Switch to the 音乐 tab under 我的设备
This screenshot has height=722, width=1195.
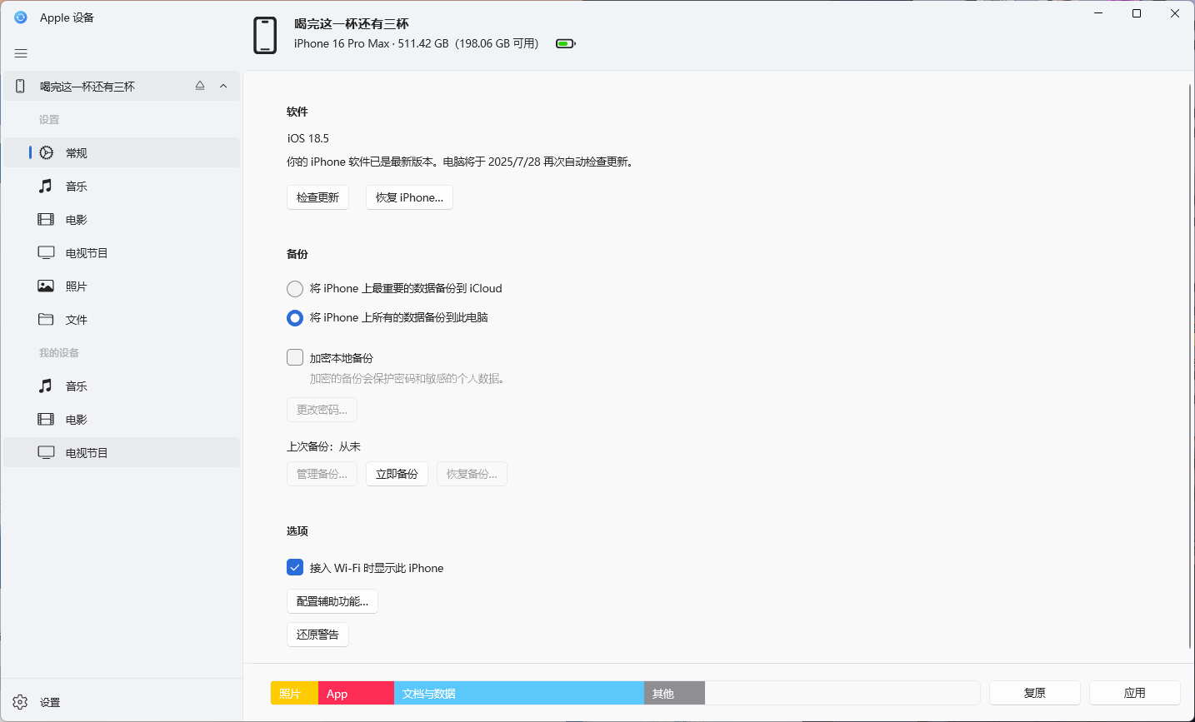click(x=75, y=386)
